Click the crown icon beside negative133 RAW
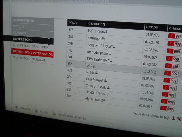The width and height of the screenshot is (182, 137). [114, 46]
